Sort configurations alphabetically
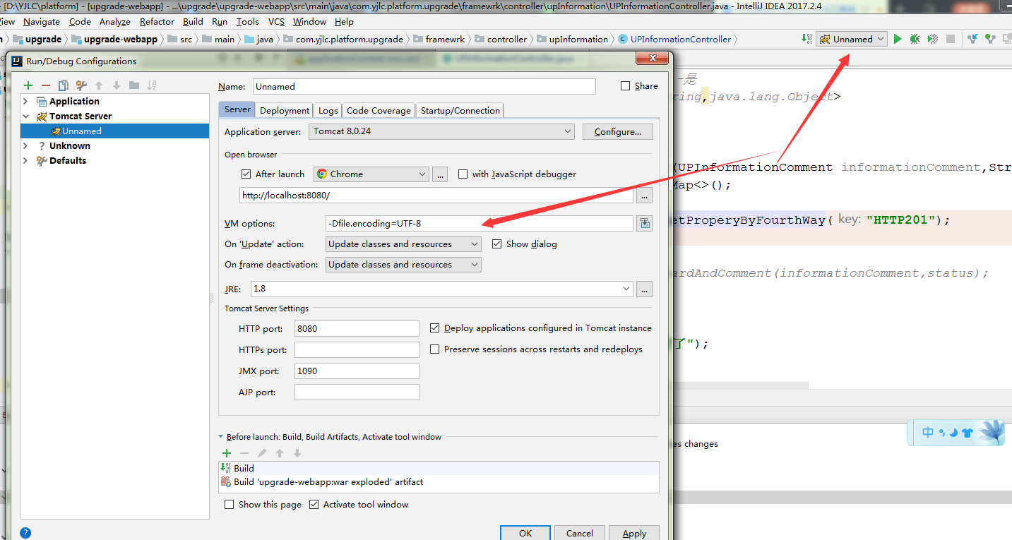The height and width of the screenshot is (540, 1012). coord(152,85)
